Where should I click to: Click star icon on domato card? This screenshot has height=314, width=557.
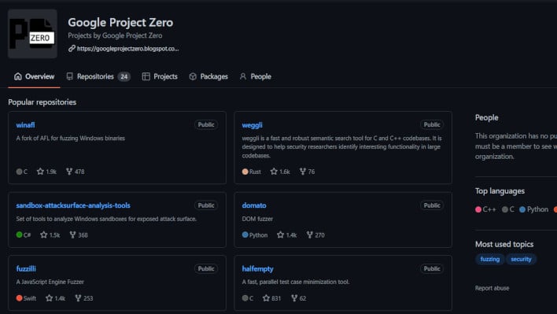pyautogui.click(x=281, y=235)
